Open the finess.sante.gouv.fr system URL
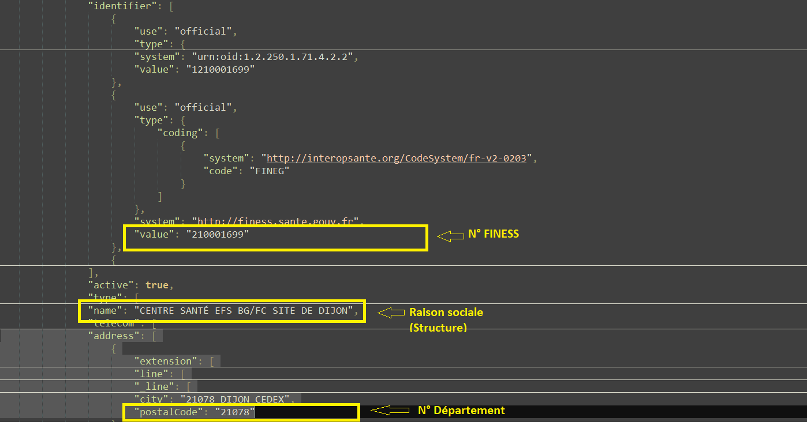807x436 pixels. click(x=278, y=221)
